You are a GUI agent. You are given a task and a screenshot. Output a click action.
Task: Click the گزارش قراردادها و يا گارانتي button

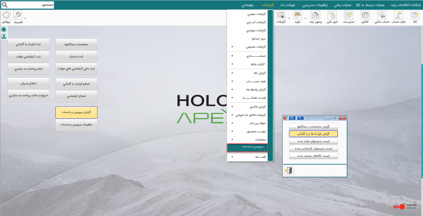click(x=313, y=134)
